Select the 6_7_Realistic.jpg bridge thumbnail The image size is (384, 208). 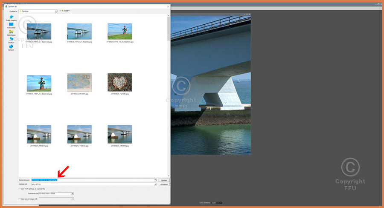click(79, 31)
